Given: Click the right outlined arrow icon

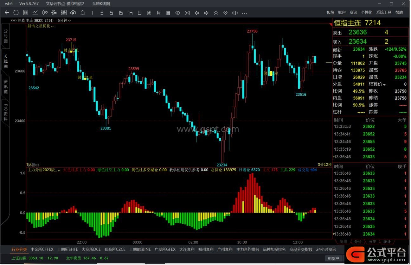Looking at the screenshot, I should [x=206, y=13].
